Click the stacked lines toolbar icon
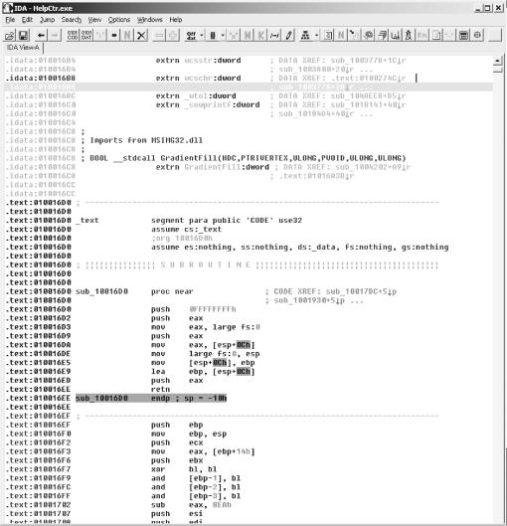 (383, 35)
